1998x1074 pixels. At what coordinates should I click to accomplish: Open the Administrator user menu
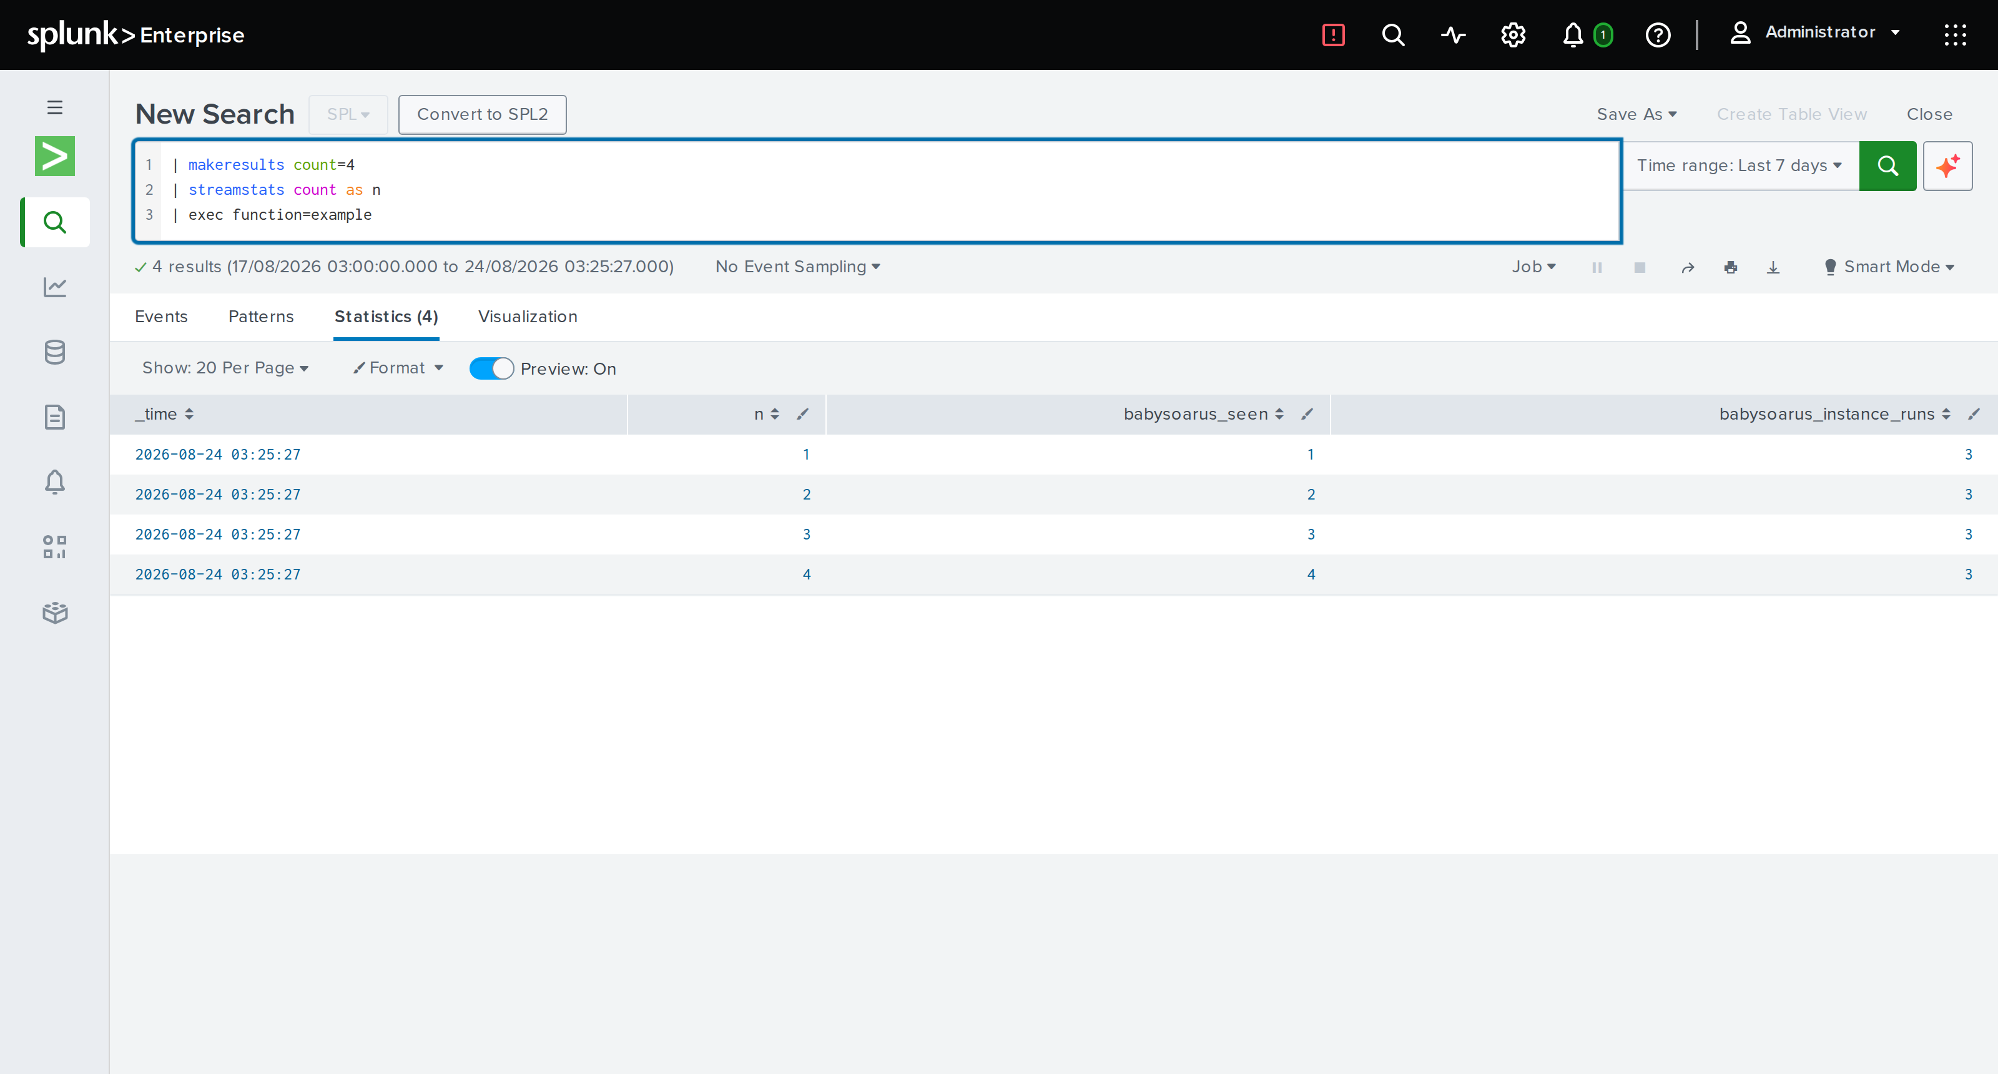point(1815,32)
